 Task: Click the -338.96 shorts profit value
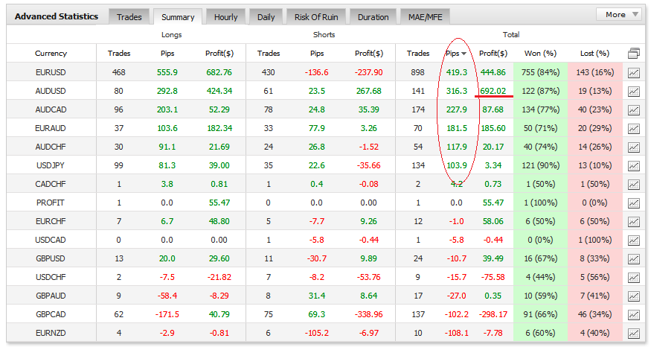pyautogui.click(x=369, y=314)
